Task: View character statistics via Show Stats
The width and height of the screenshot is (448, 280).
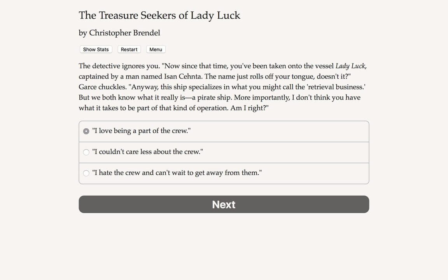Action: [96, 49]
